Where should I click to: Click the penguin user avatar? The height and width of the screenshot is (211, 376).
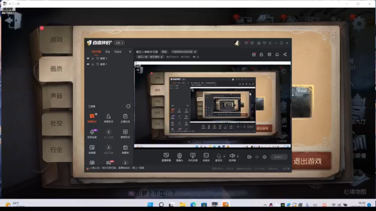click(x=237, y=43)
